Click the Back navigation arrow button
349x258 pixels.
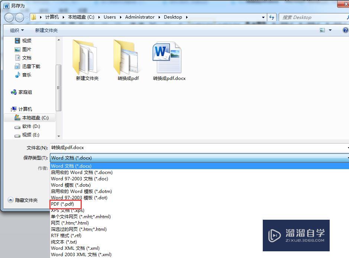click(9, 17)
